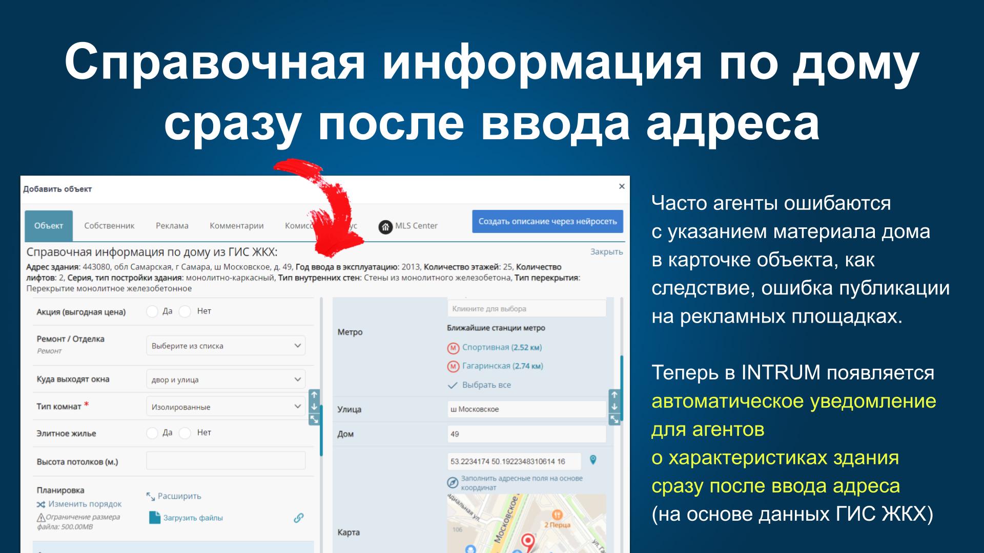Click the down arrow on left panel scroller
Viewport: 984px width, 553px height.
pyautogui.click(x=314, y=407)
